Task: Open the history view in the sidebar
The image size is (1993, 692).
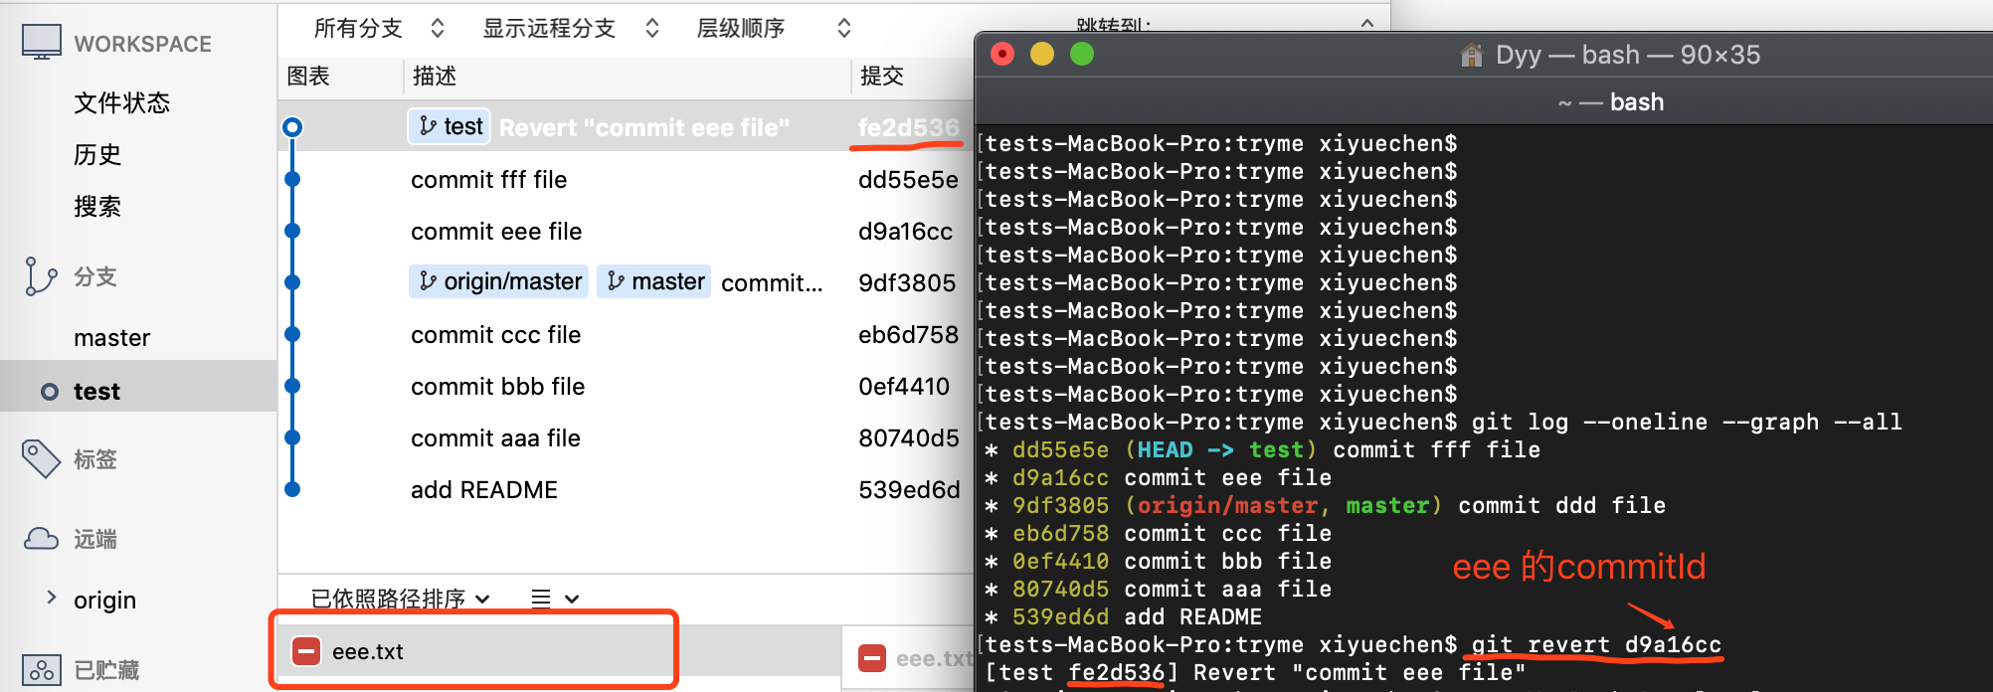Action: 97,154
